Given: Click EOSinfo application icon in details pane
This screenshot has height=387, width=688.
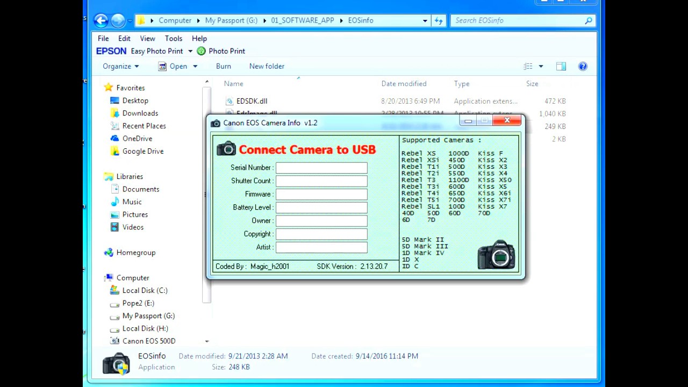Looking at the screenshot, I should point(116,363).
